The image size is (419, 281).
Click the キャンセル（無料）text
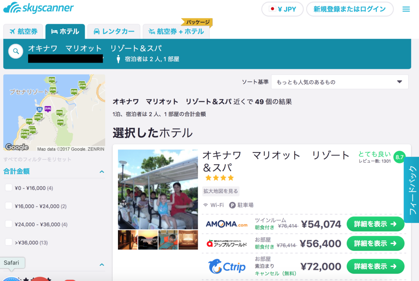pos(275,274)
